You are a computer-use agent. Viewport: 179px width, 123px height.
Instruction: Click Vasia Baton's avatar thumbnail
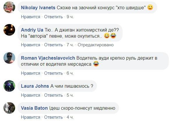[x=9, y=108]
